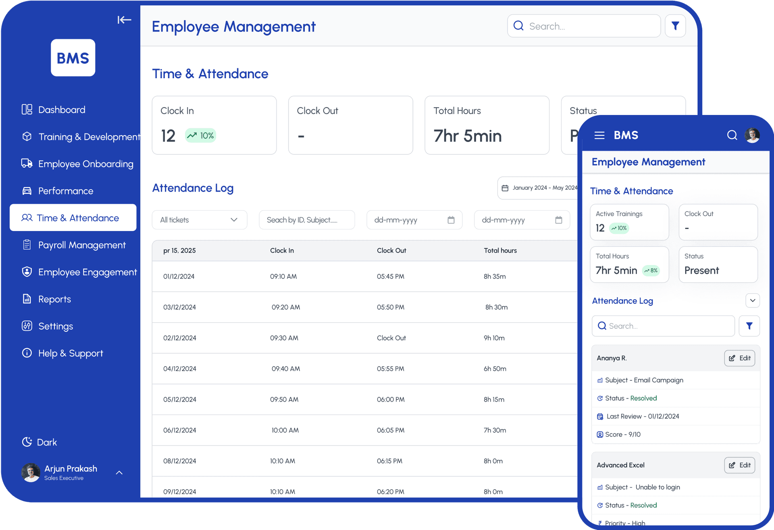Collapse the Attendance Log card via its chevron
The width and height of the screenshot is (774, 530).
click(x=752, y=300)
